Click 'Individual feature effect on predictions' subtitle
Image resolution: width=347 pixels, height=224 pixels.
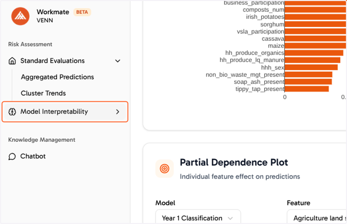[x=240, y=176]
